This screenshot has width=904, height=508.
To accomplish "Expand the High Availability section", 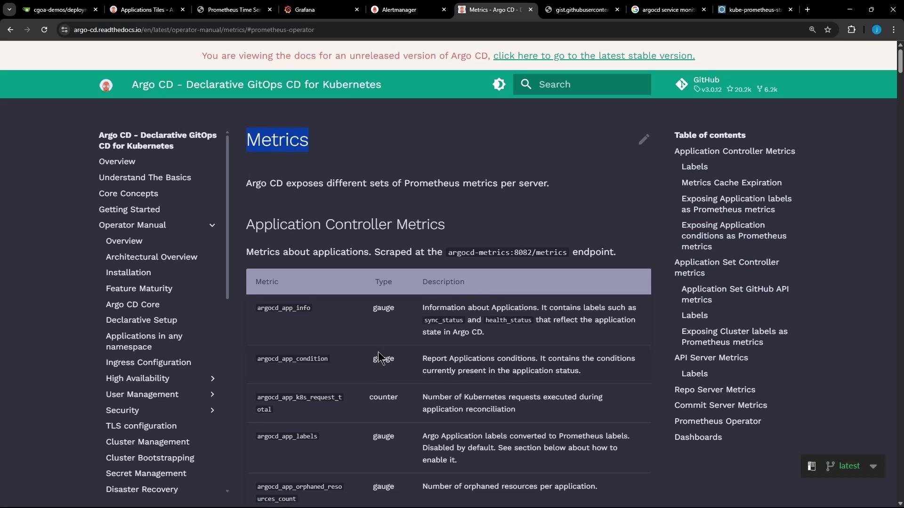I will point(212,379).
